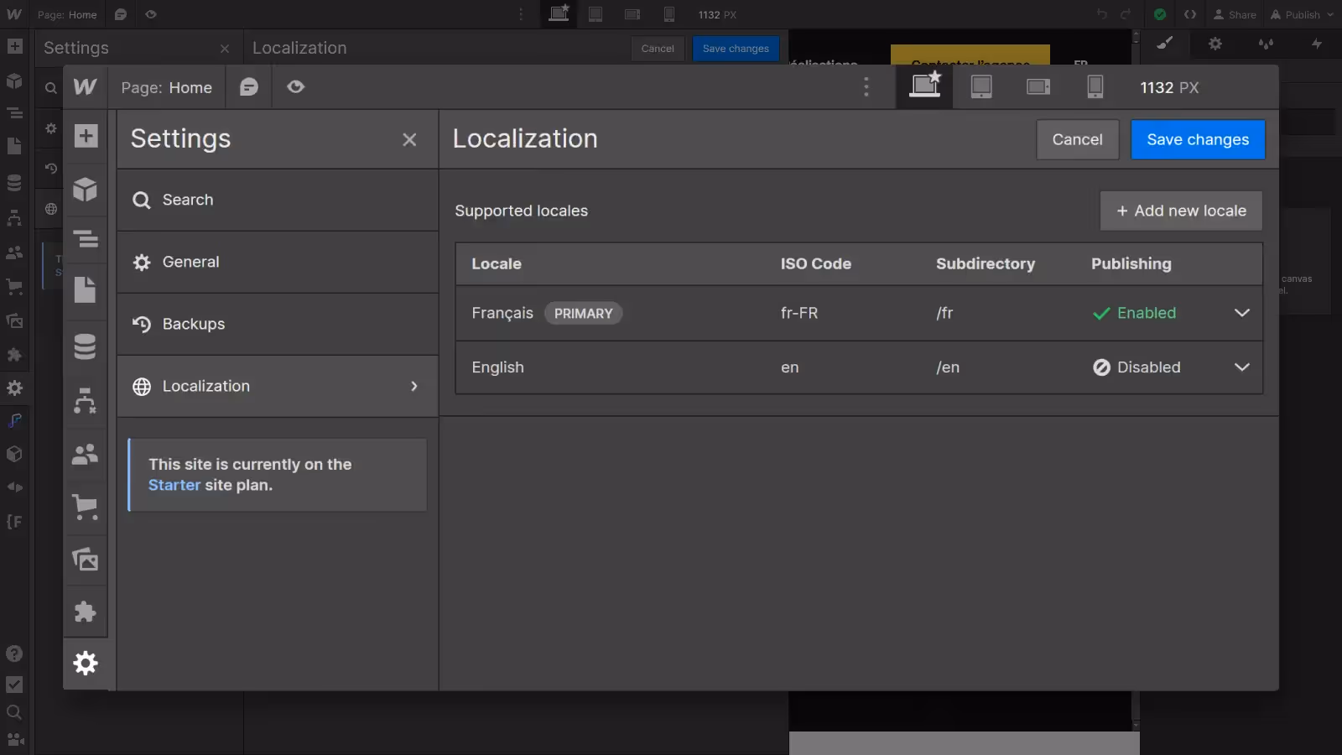1342x755 pixels.
Task: Expand the Localization settings chevron
Action: pos(414,387)
